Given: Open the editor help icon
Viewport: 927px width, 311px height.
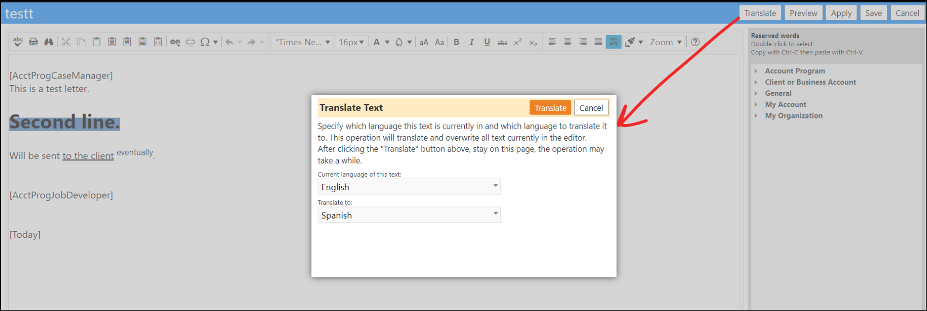Looking at the screenshot, I should tap(695, 42).
